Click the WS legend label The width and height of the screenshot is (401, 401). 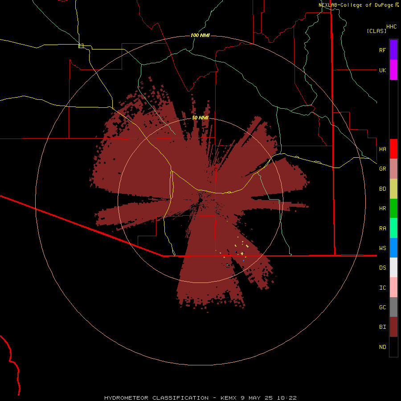pos(382,248)
